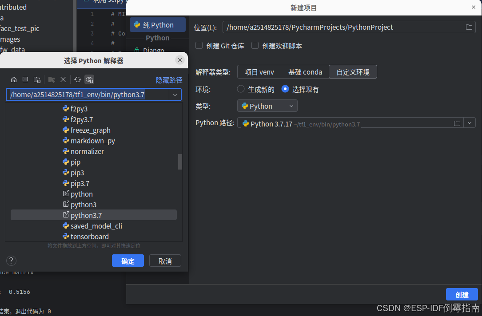Click the folder browse icon for 位置 field
Image resolution: width=482 pixels, height=316 pixels.
[469, 27]
